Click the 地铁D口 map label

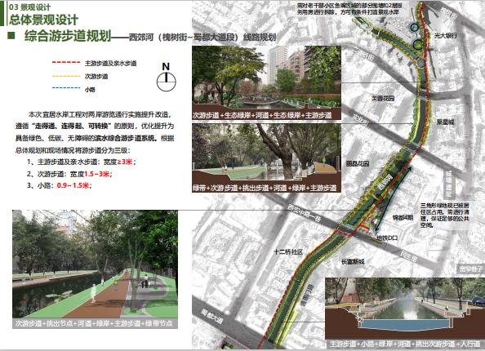pyautogui.click(x=387, y=238)
